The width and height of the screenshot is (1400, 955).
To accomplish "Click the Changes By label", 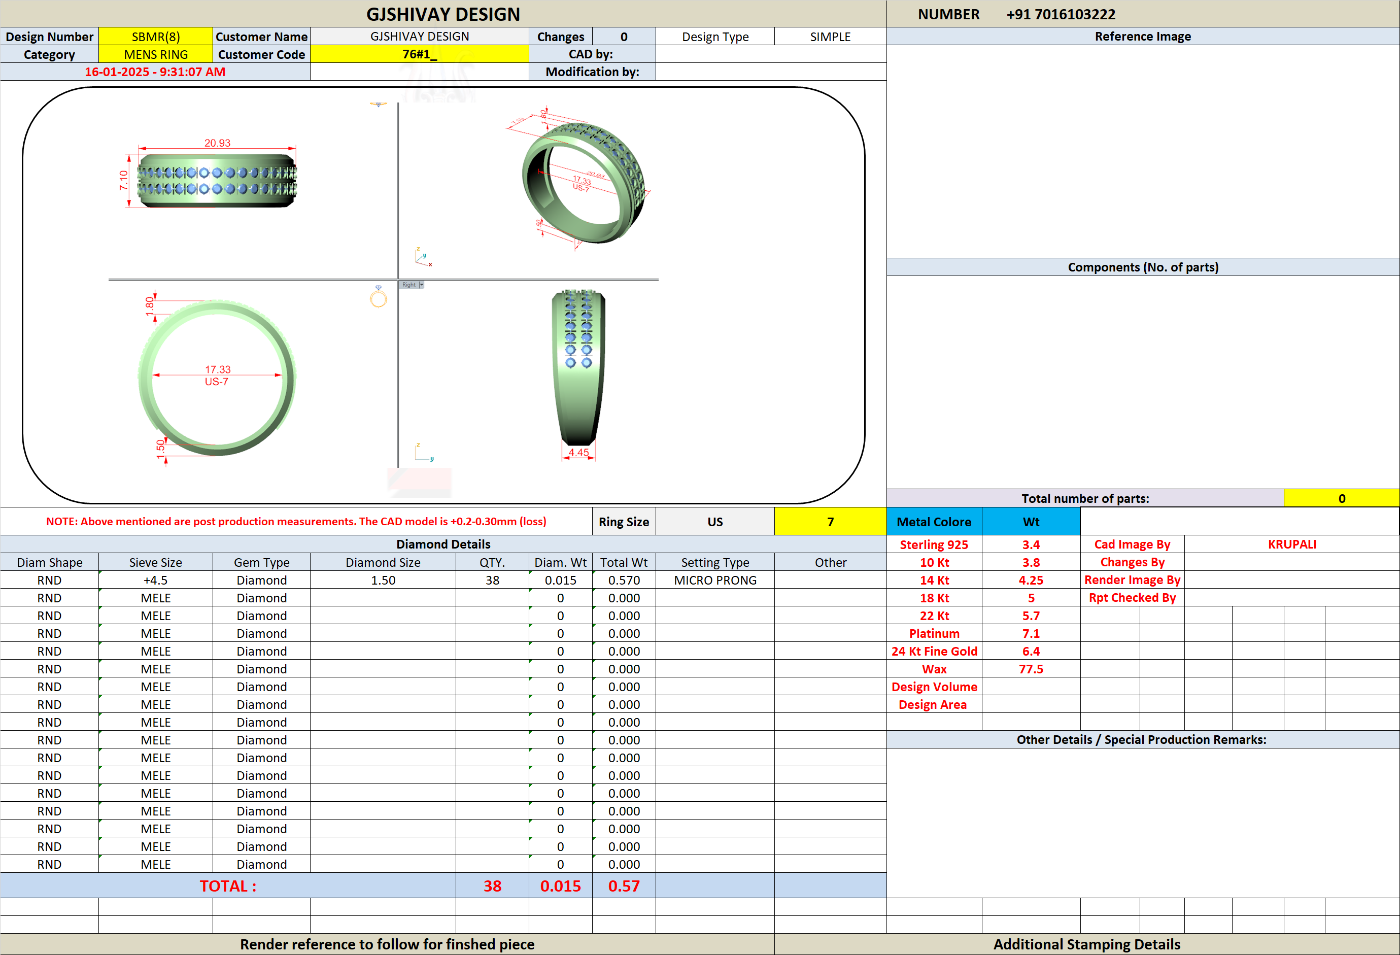I will pyautogui.click(x=1132, y=562).
